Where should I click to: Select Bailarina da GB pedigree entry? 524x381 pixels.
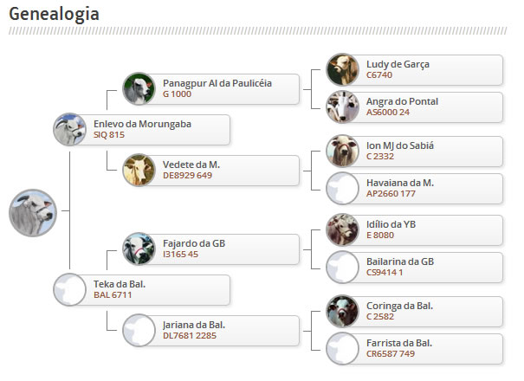pos(416,267)
